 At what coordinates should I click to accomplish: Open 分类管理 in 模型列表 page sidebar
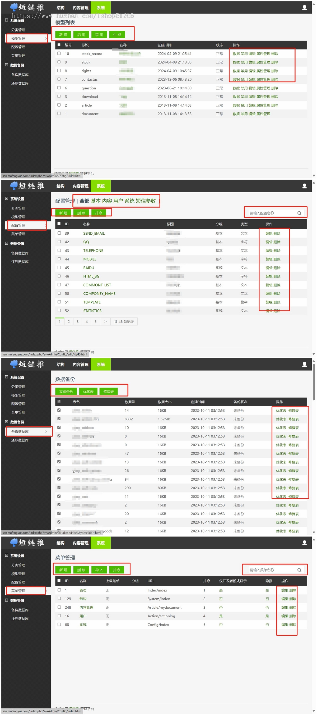point(18,30)
